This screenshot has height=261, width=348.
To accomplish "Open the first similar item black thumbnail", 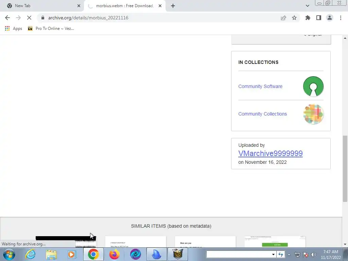I will (66, 242).
